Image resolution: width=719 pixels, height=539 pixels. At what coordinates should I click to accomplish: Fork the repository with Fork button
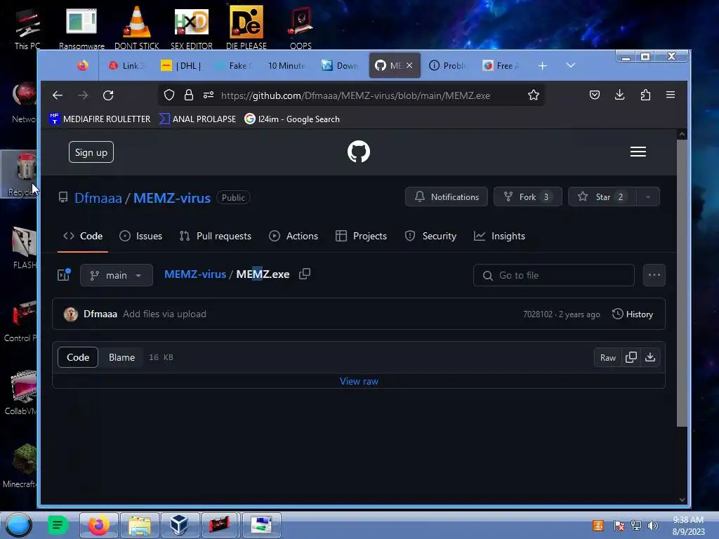(528, 197)
